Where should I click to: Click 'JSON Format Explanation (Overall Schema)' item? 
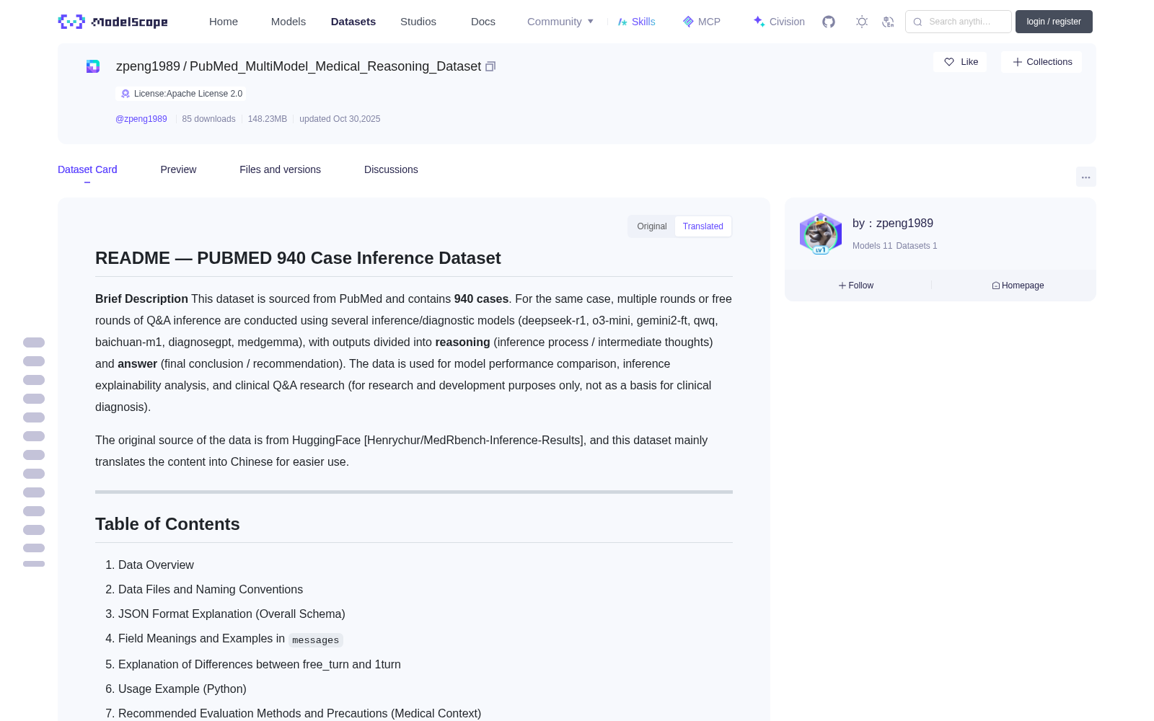(x=232, y=614)
